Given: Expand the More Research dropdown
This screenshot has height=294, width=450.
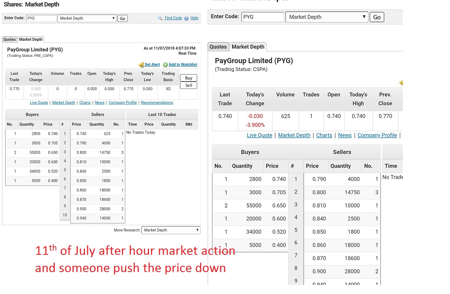Looking at the screenshot, I should [171, 230].
